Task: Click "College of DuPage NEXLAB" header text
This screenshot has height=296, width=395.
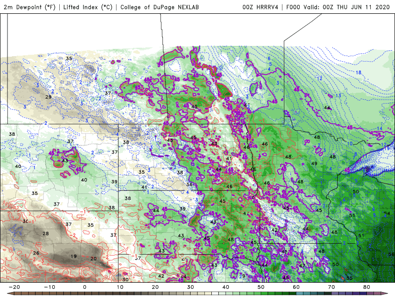Action: [159, 7]
